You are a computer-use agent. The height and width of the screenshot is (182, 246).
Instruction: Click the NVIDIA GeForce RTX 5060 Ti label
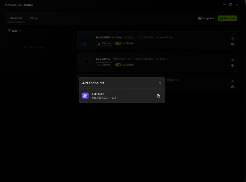click(151, 59)
